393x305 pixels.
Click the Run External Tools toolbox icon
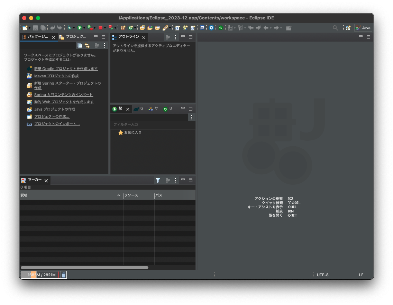90,28
